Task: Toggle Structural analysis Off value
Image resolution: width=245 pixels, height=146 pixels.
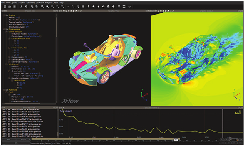Action: [x=27, y=27]
